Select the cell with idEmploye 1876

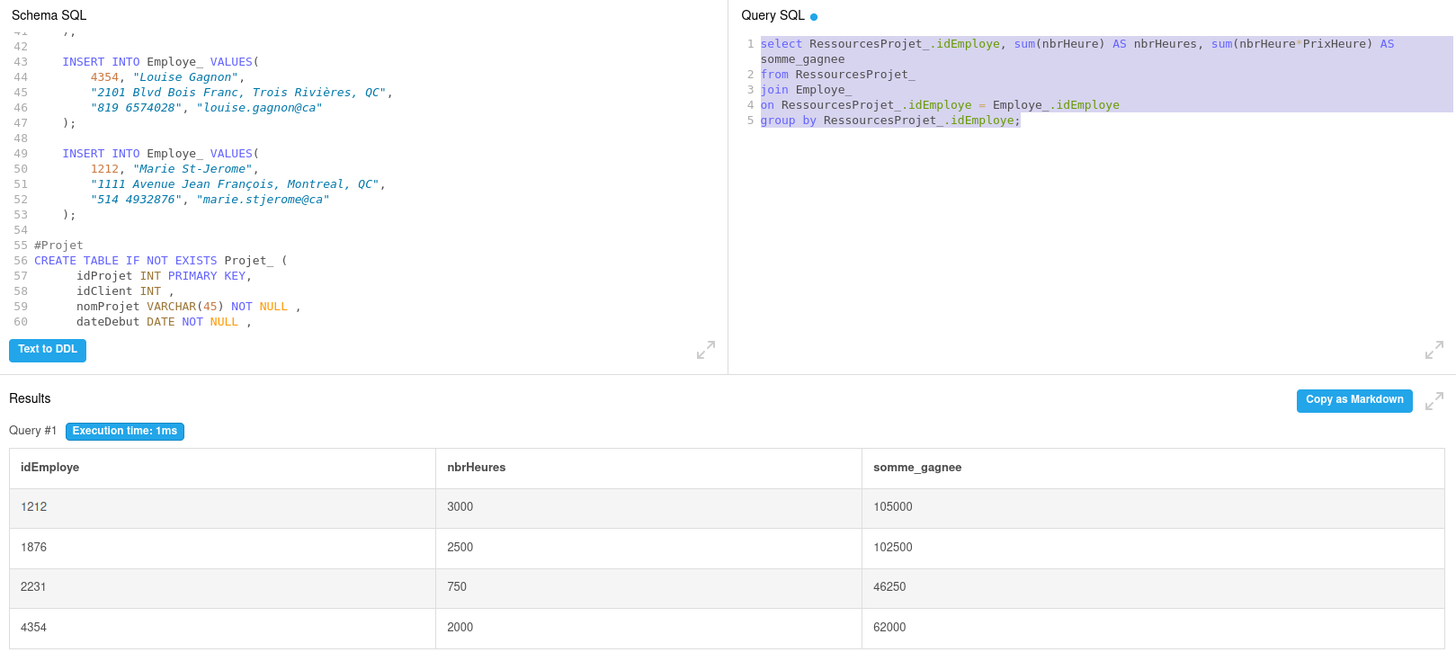pos(222,549)
